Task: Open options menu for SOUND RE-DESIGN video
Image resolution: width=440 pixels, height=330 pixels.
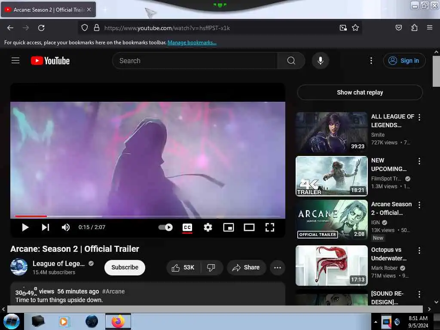Action: click(x=419, y=294)
